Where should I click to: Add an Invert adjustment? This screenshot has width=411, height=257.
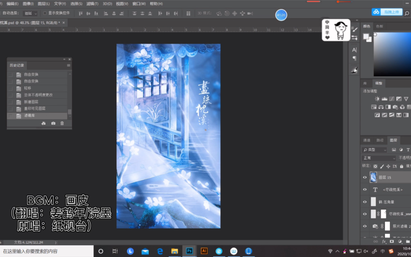377,115
